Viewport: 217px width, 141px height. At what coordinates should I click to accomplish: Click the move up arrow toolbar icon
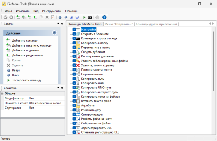click(60, 17)
